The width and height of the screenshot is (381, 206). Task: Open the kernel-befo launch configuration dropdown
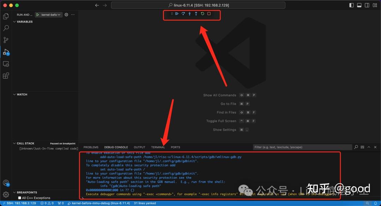click(x=51, y=14)
